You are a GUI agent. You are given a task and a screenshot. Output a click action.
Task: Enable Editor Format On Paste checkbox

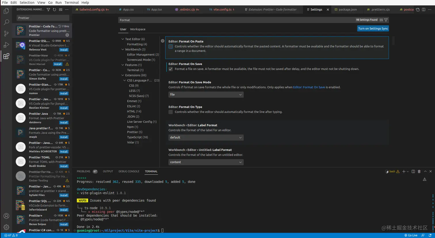click(x=171, y=46)
